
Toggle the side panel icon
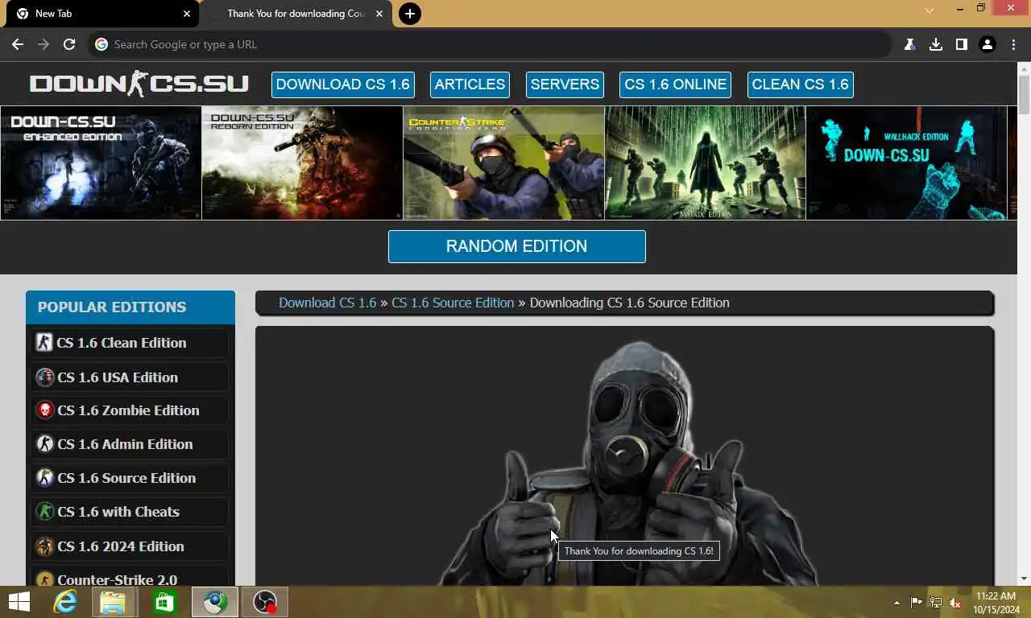point(961,44)
